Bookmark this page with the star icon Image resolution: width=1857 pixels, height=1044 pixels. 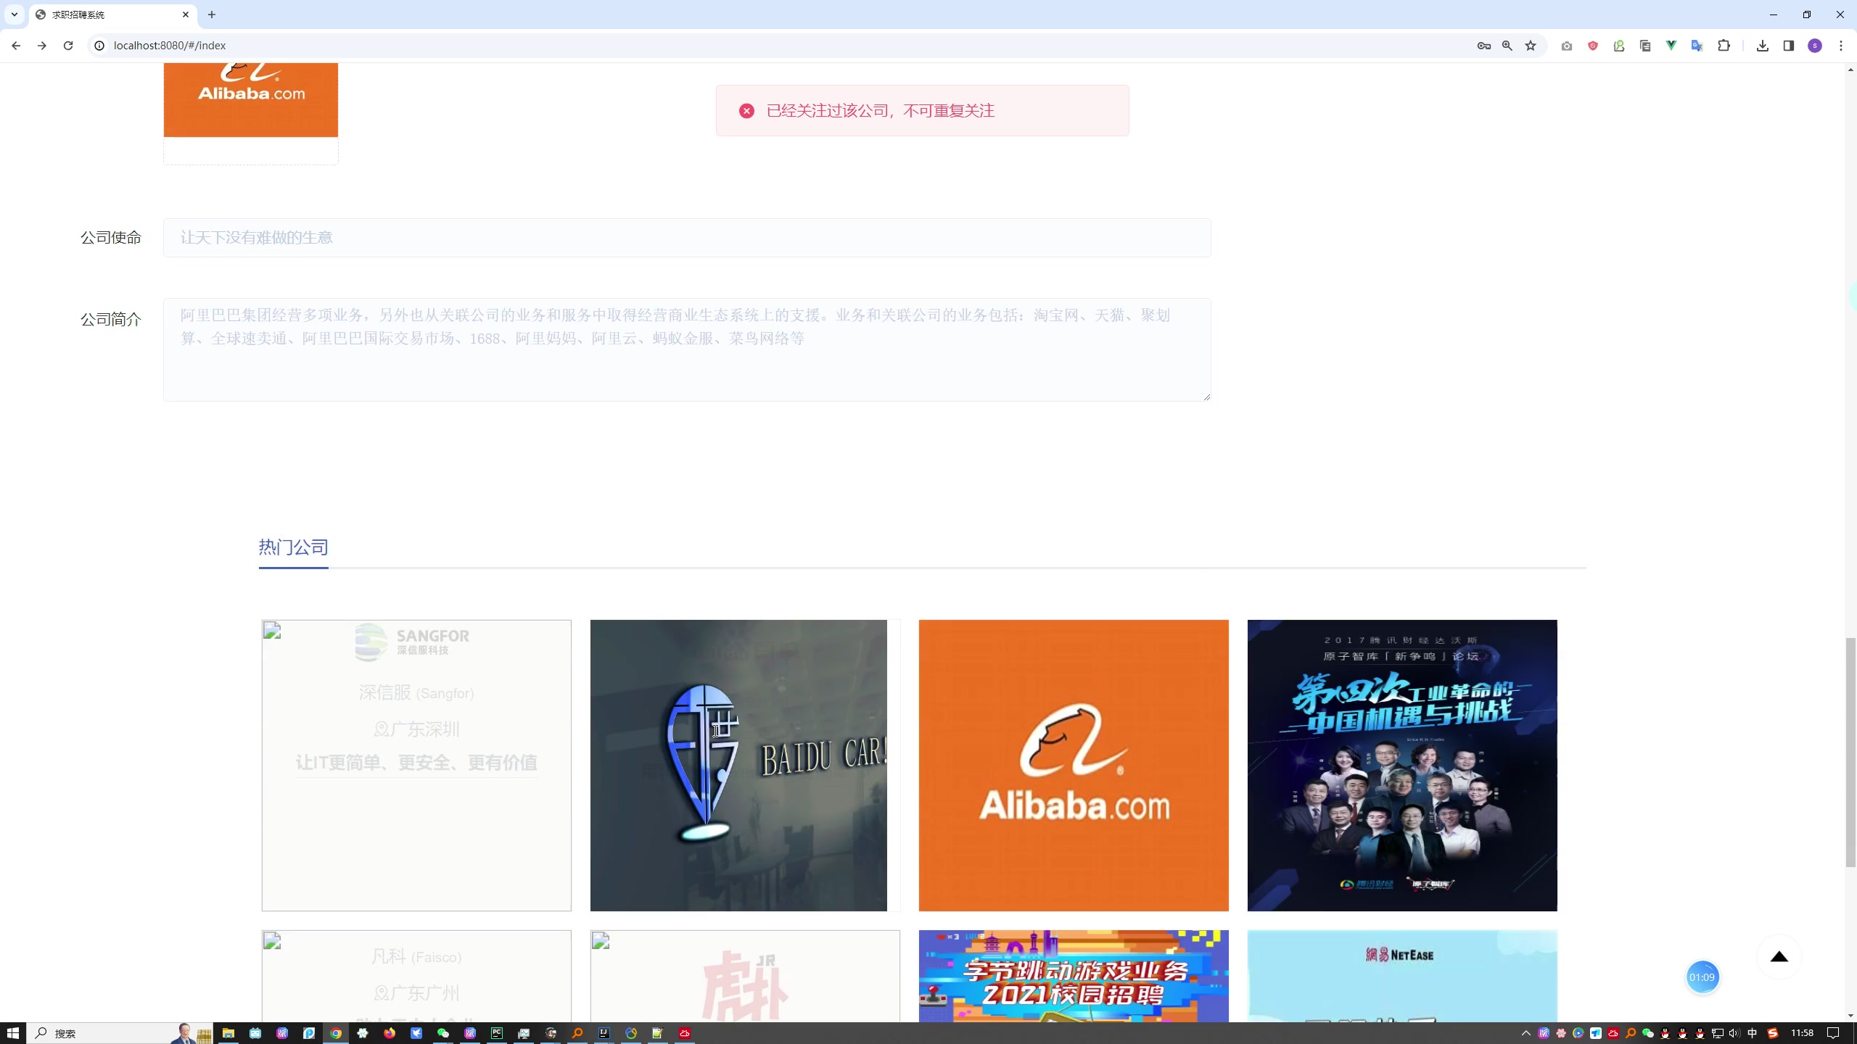(1531, 46)
